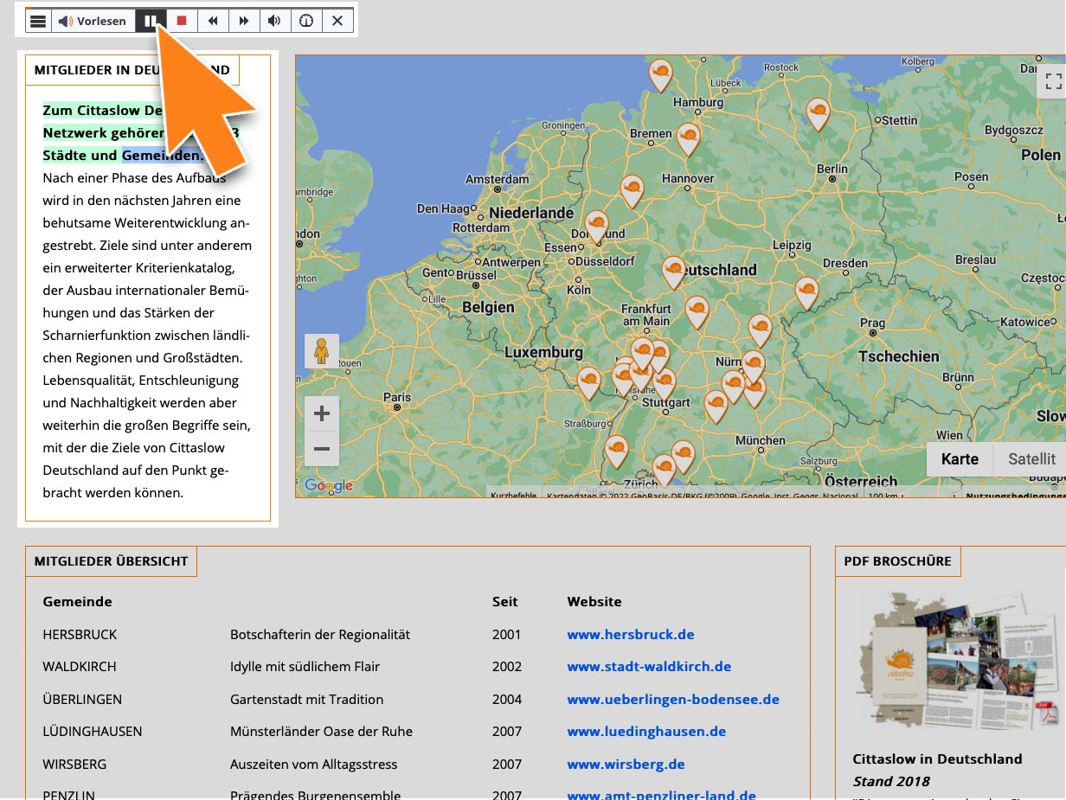
Task: Switch map to Satellit view
Action: pyautogui.click(x=1031, y=459)
